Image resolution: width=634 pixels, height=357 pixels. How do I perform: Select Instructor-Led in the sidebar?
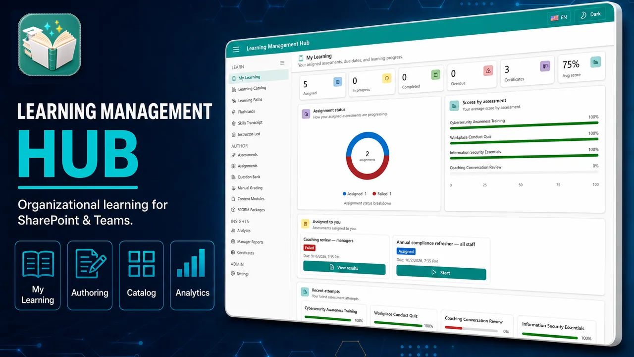[245, 134]
